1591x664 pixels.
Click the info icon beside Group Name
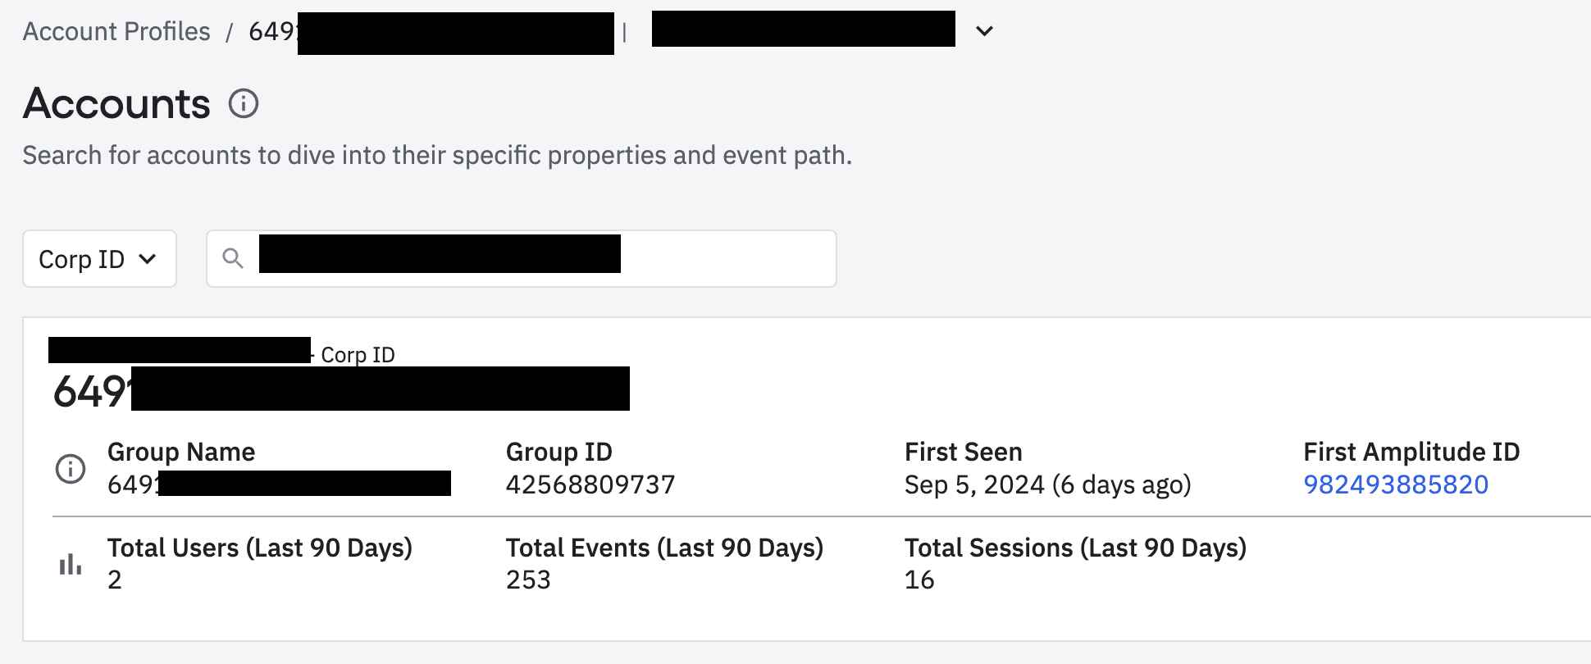pos(71,469)
